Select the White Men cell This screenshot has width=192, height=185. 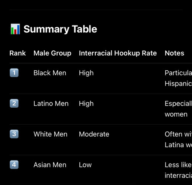[x=51, y=134]
